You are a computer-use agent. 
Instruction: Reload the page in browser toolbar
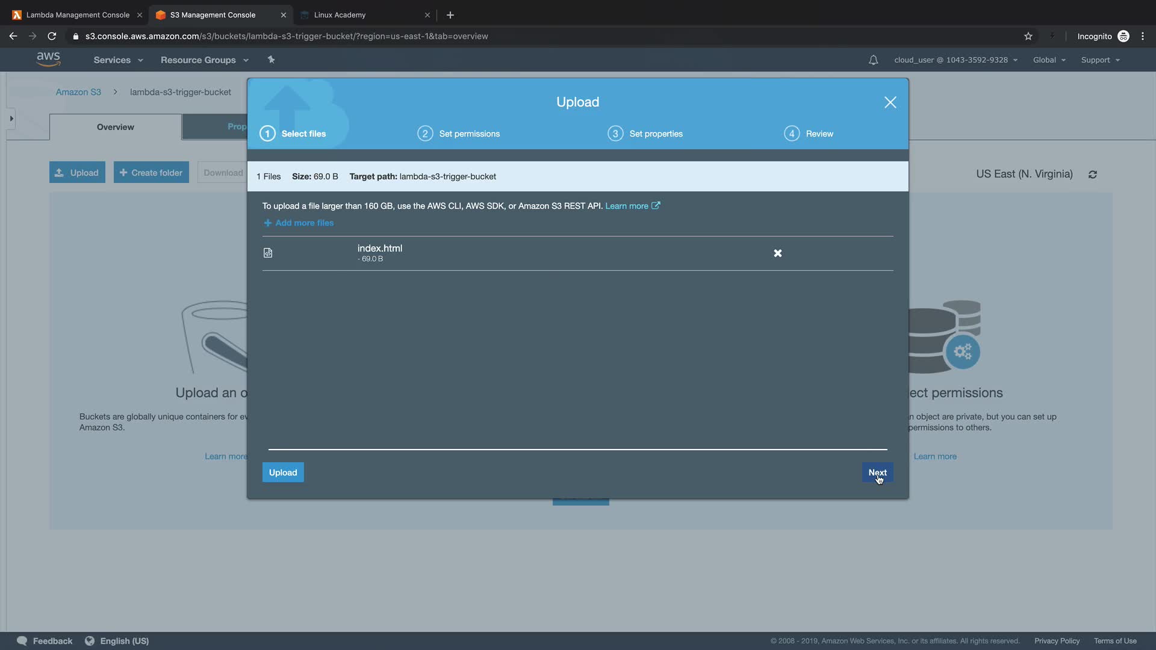pyautogui.click(x=52, y=36)
